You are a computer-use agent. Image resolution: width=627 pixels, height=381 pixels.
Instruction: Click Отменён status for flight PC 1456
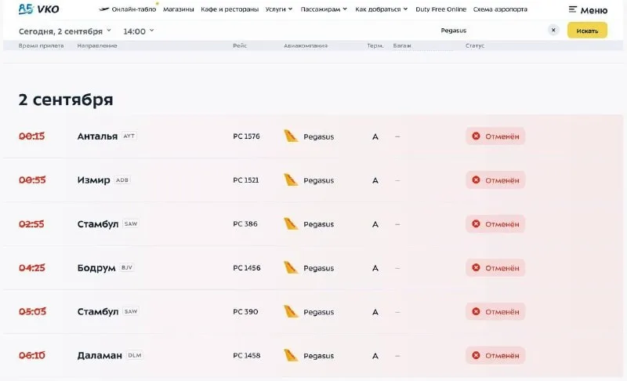tap(495, 268)
